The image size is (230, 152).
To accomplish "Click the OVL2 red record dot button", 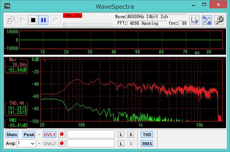I will pos(62,143).
